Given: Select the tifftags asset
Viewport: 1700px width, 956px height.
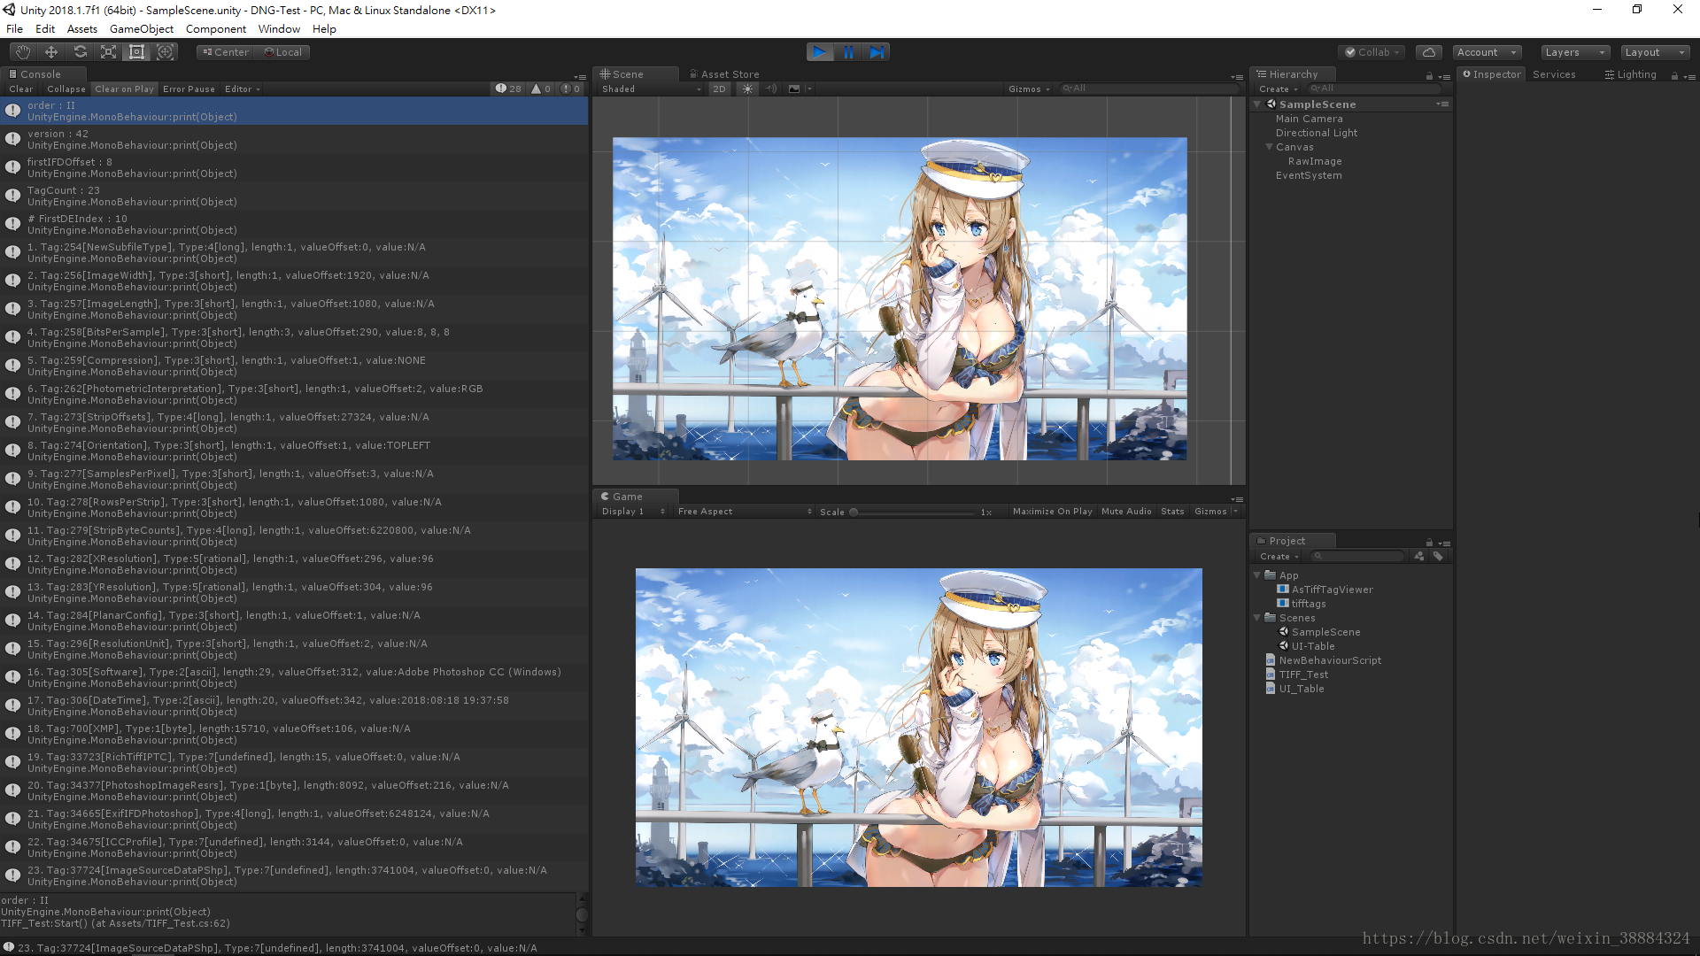Looking at the screenshot, I should (1308, 604).
